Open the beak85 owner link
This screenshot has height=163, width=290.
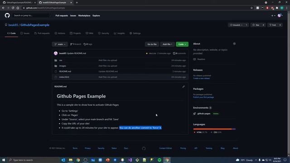tap(13, 25)
